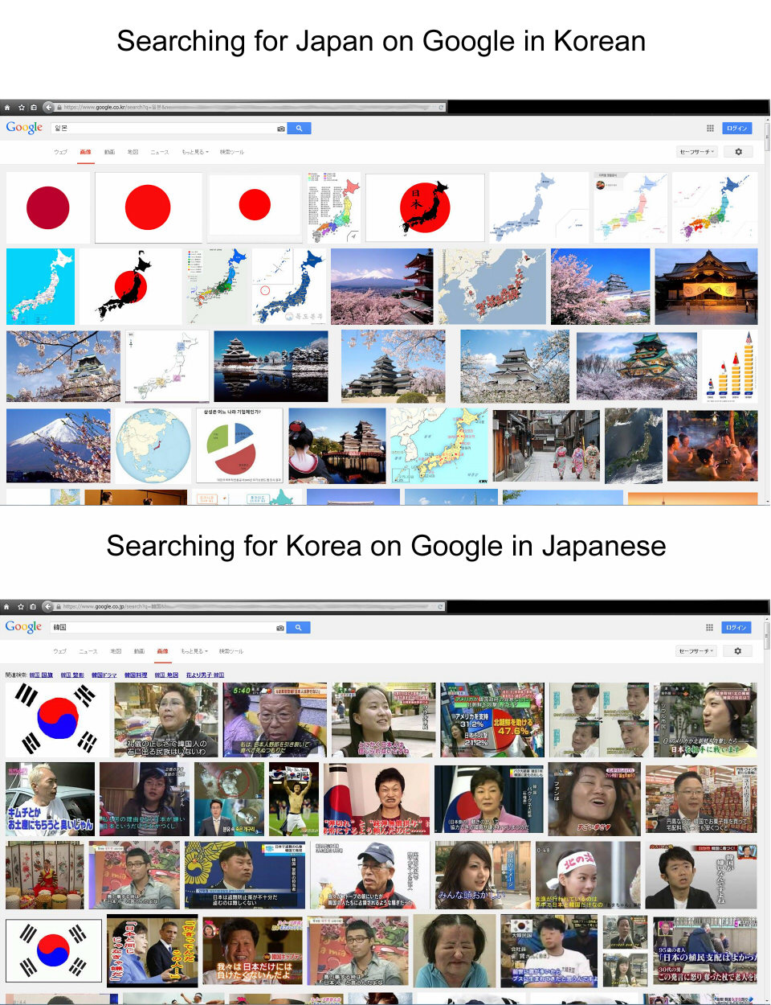Reload the page from the google.co.jp address bar
The width and height of the screenshot is (771, 1005).
pyautogui.click(x=440, y=606)
